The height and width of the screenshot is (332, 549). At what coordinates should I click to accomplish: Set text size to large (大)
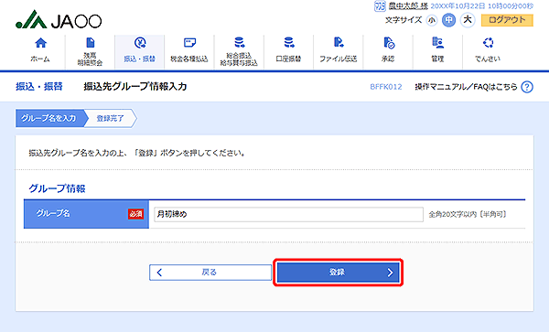(468, 20)
